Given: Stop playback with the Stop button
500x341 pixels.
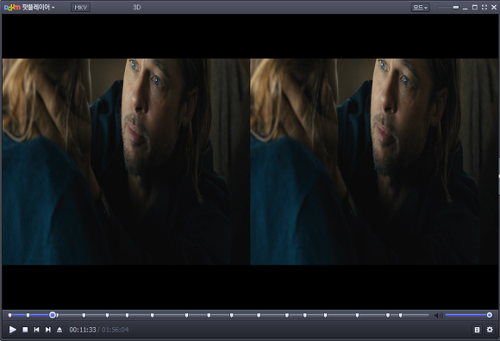Looking at the screenshot, I should [25, 330].
